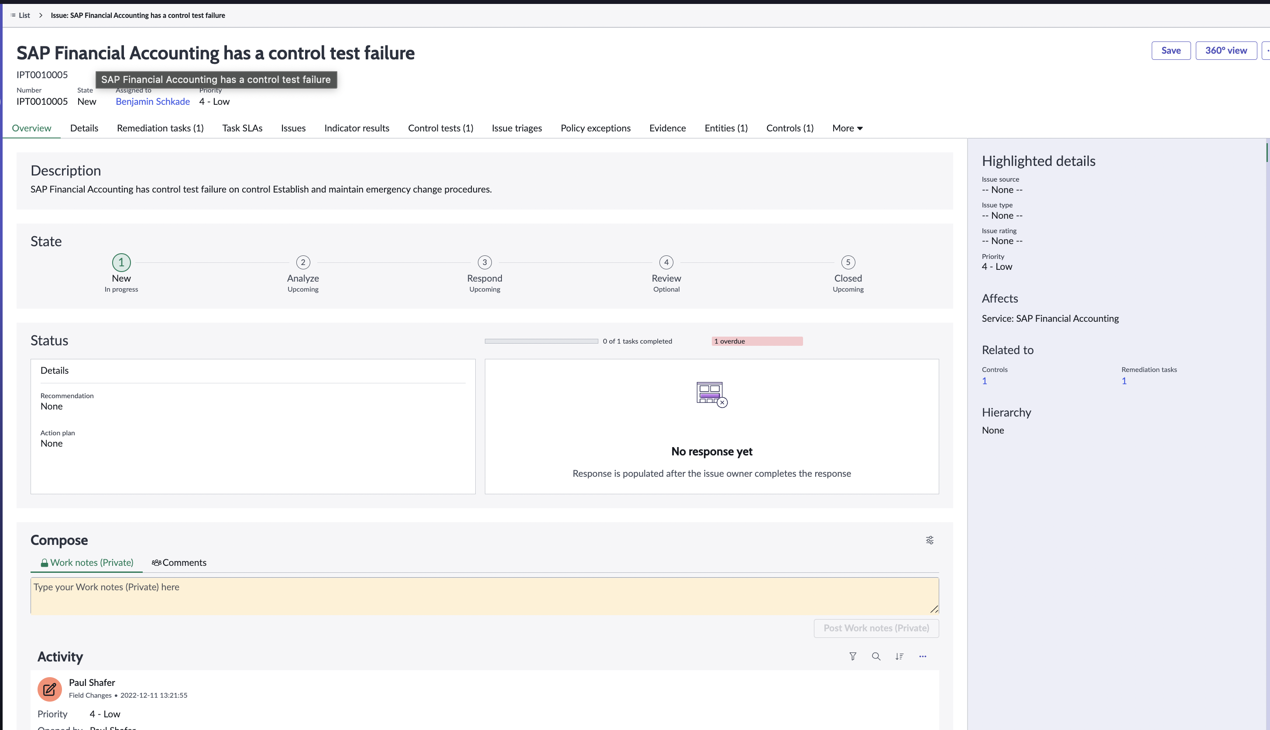Viewport: 1270px width, 730px height.
Task: Click Post Work notes (Private) button
Action: coord(876,628)
